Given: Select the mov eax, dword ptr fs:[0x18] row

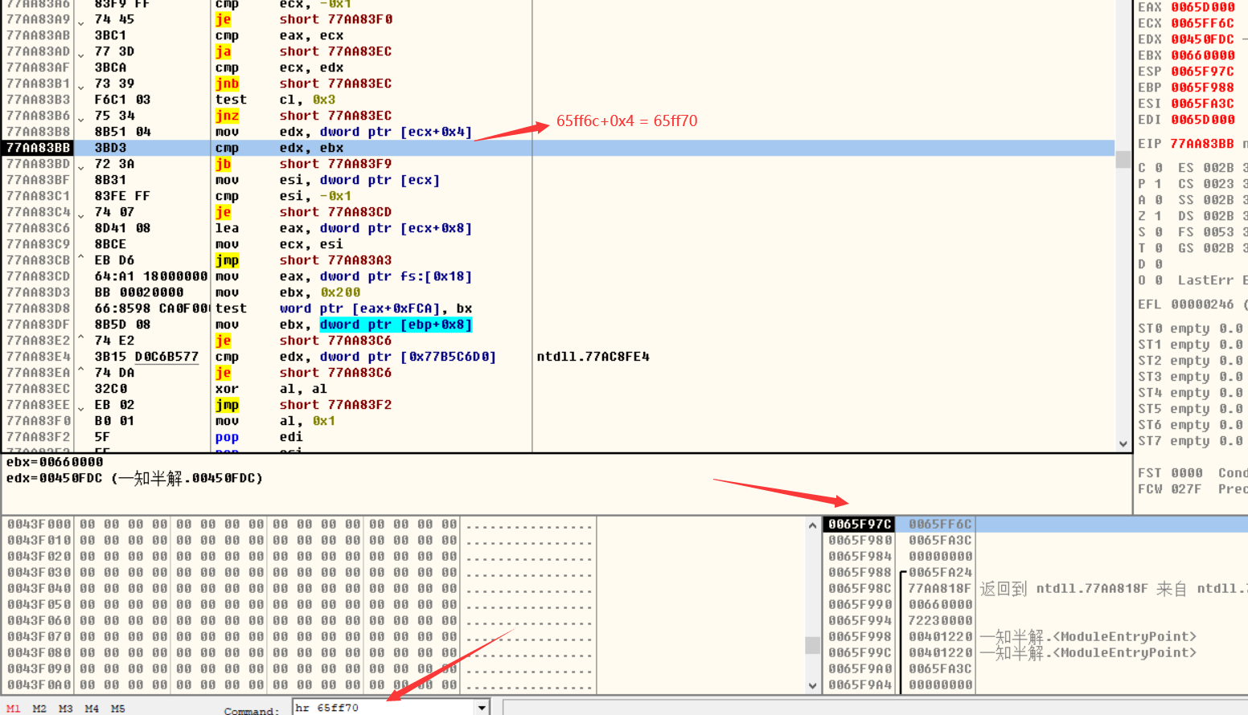Looking at the screenshot, I should [558, 276].
